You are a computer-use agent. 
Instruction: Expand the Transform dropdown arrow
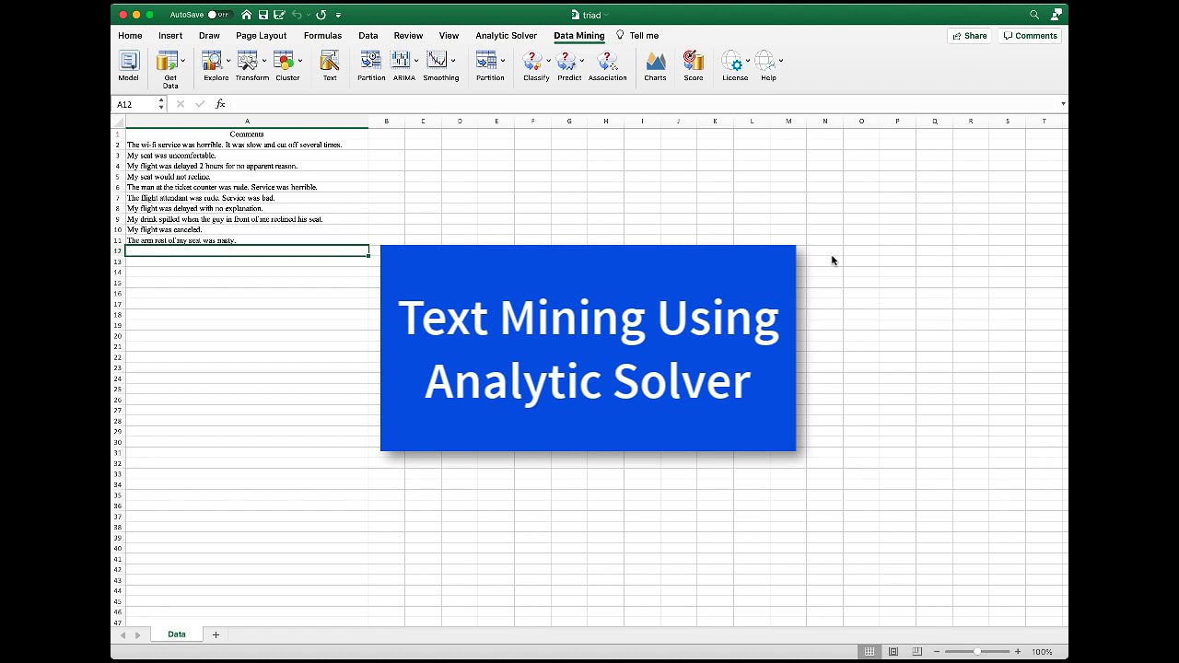tap(264, 61)
